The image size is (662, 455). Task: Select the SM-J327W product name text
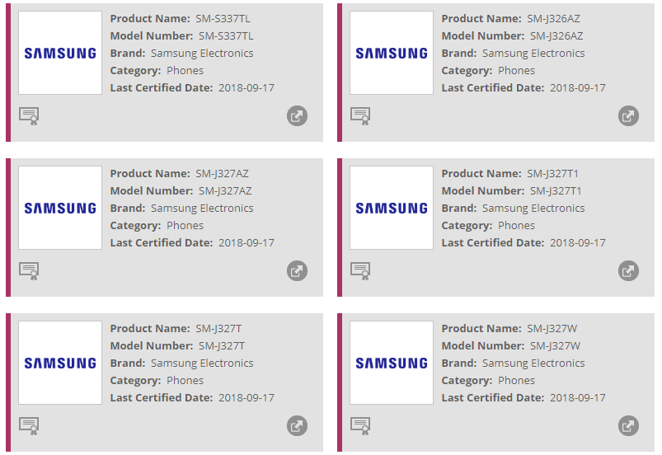[x=552, y=329]
